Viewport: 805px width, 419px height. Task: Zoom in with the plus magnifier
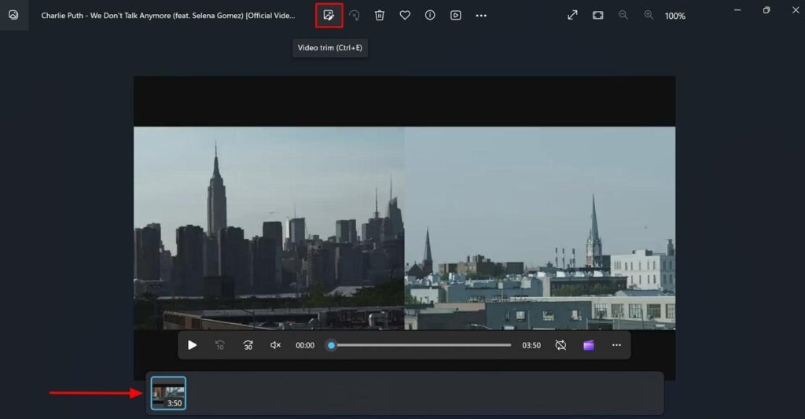(x=649, y=16)
